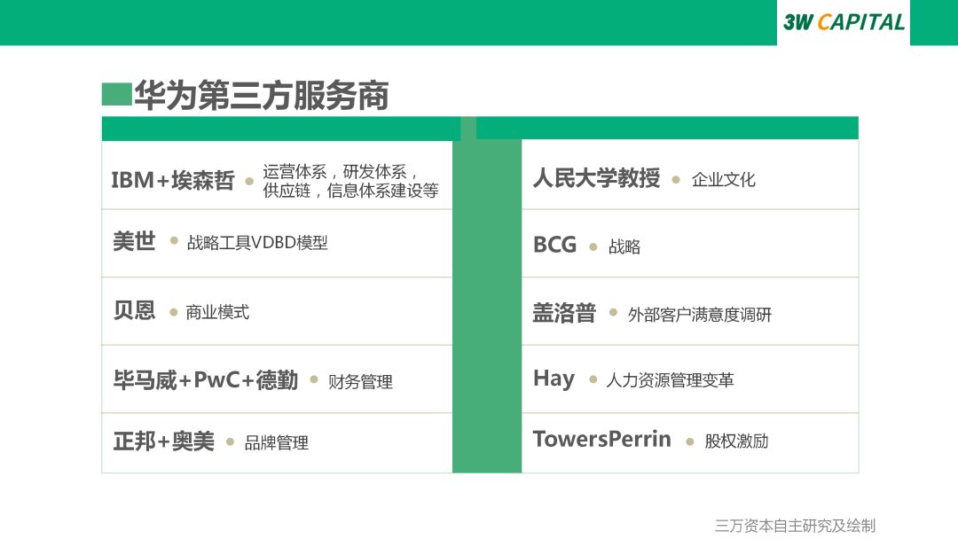This screenshot has width=958, height=539.
Task: Click the 3W CAPITAL logo
Action: [843, 22]
